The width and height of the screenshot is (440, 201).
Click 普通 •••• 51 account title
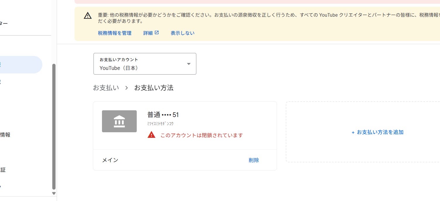coord(163,115)
